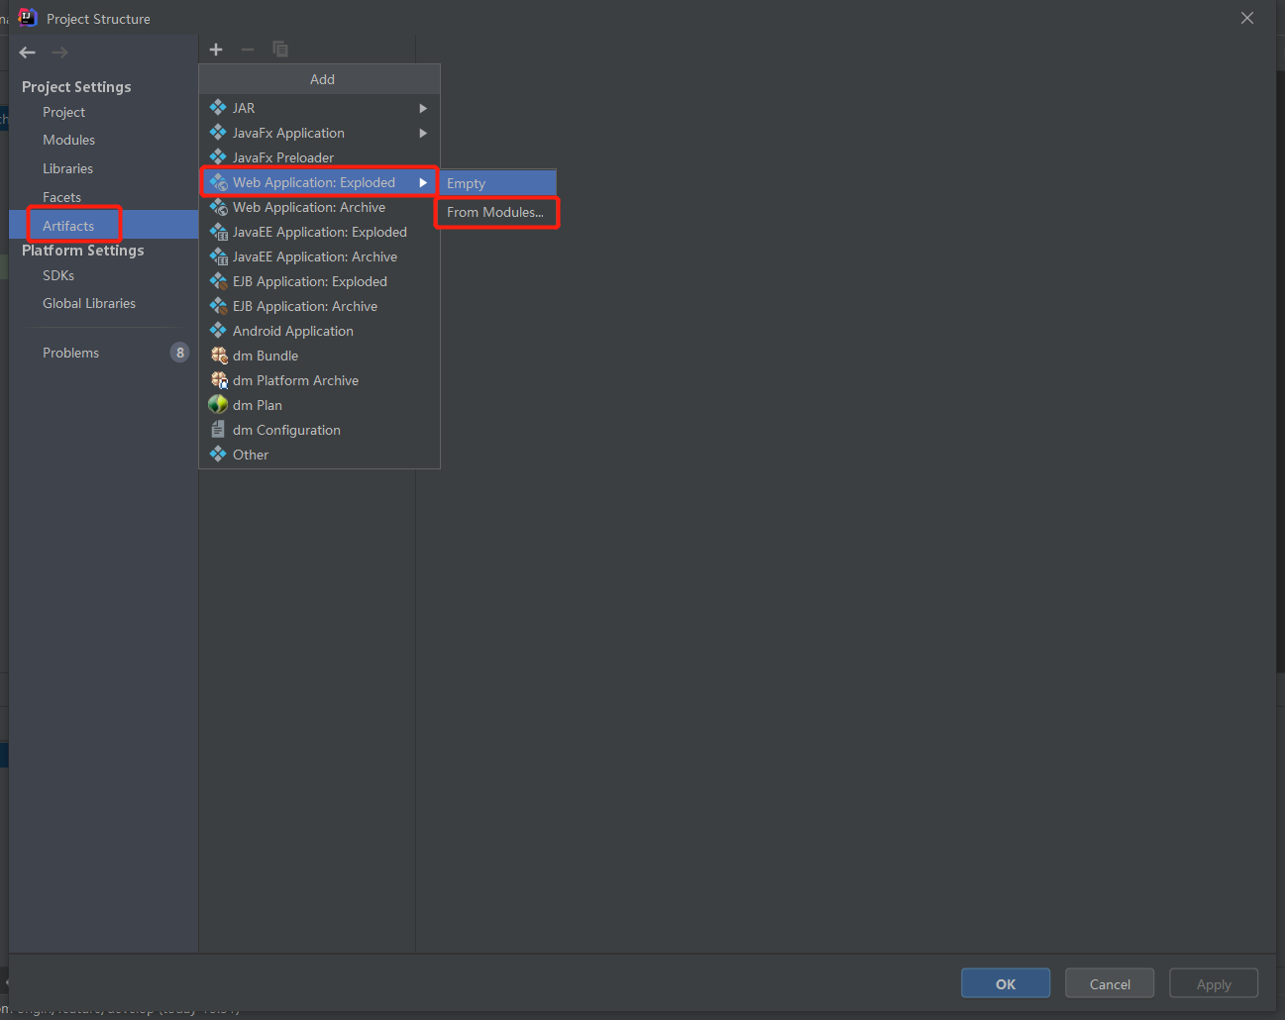Click the back arrow navigation icon
This screenshot has width=1285, height=1020.
point(28,52)
